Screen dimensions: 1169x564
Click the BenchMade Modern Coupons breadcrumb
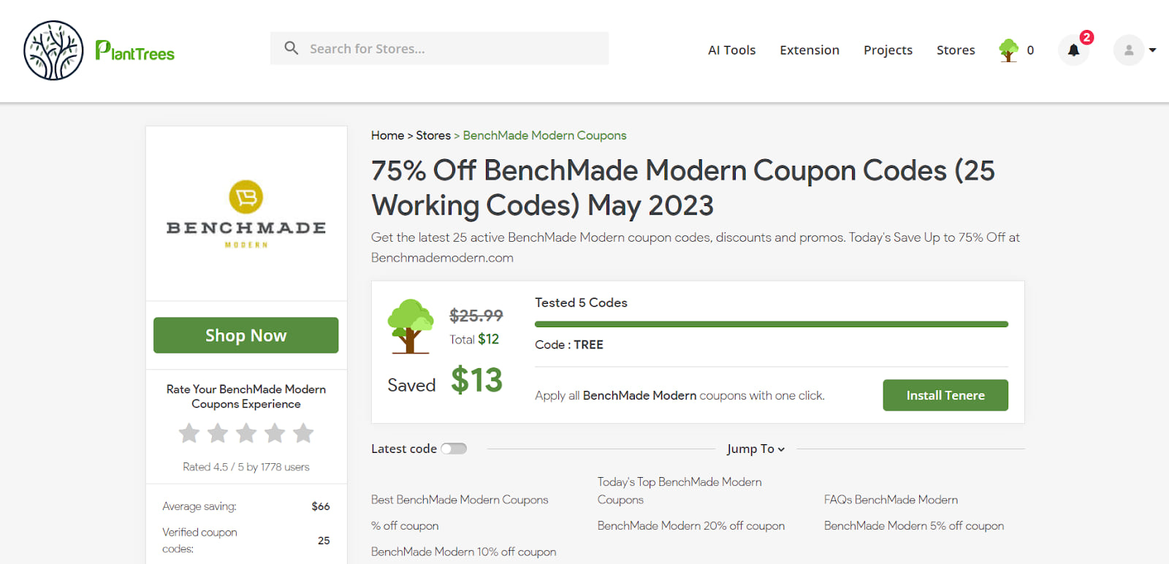click(544, 135)
